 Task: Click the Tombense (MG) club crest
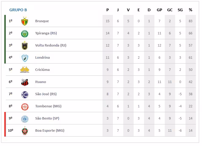25,106
